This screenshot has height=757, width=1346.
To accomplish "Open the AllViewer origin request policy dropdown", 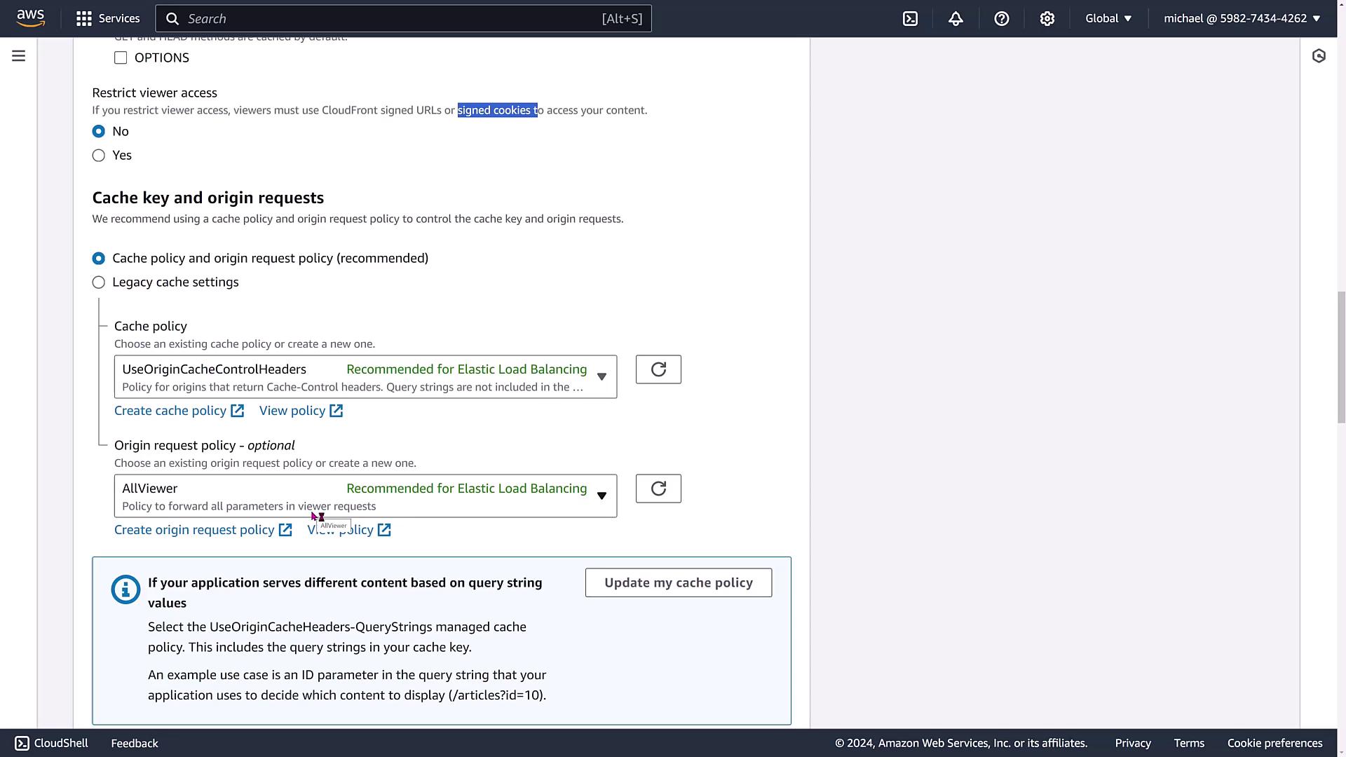I will pyautogui.click(x=365, y=496).
